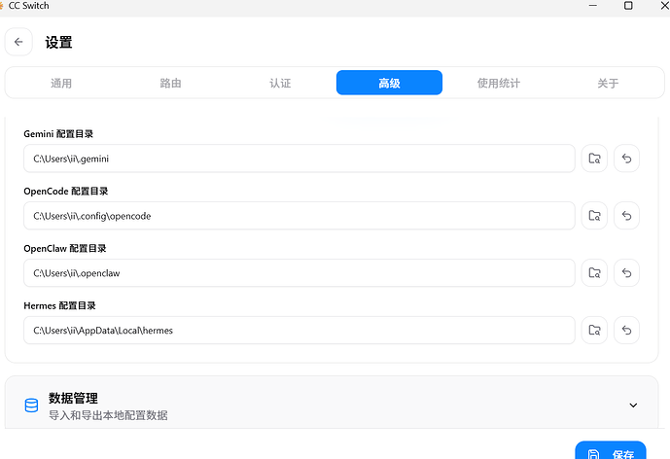670x459 pixels.
Task: Select the 高级 tab
Action: (x=389, y=83)
